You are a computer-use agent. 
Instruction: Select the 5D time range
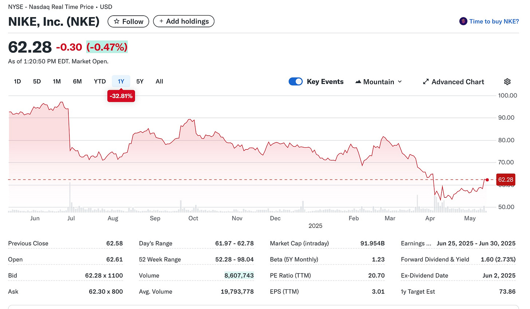37,81
